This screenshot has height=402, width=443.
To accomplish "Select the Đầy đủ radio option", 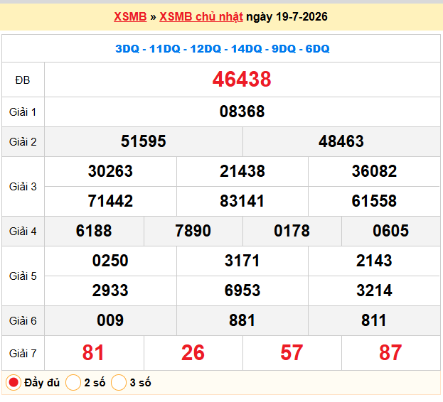I will [x=14, y=383].
